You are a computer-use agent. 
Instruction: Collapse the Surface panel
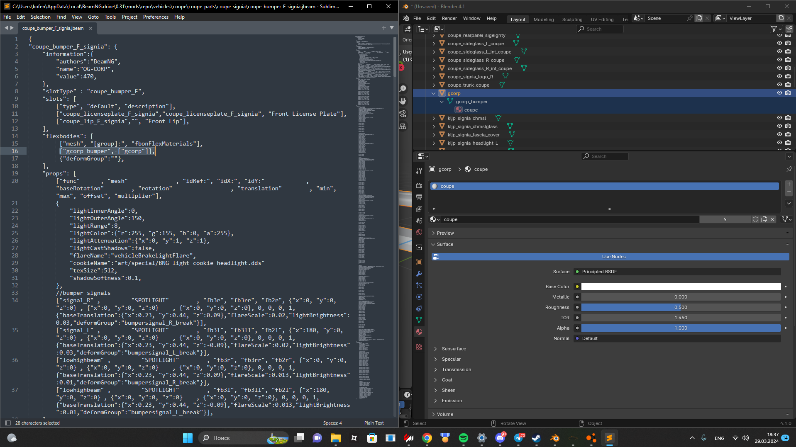coord(445,244)
